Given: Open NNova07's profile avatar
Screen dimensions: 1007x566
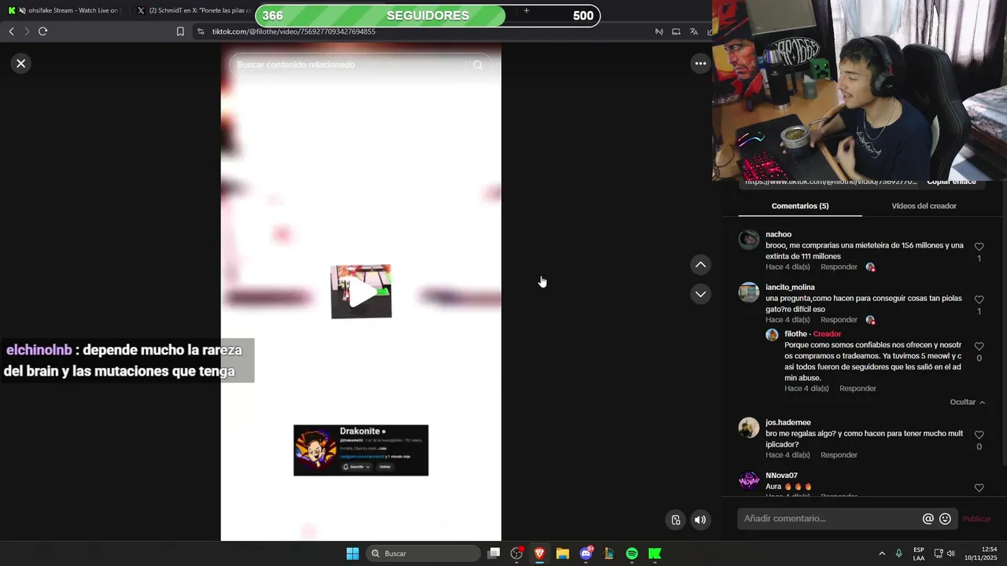Looking at the screenshot, I should click(x=749, y=480).
